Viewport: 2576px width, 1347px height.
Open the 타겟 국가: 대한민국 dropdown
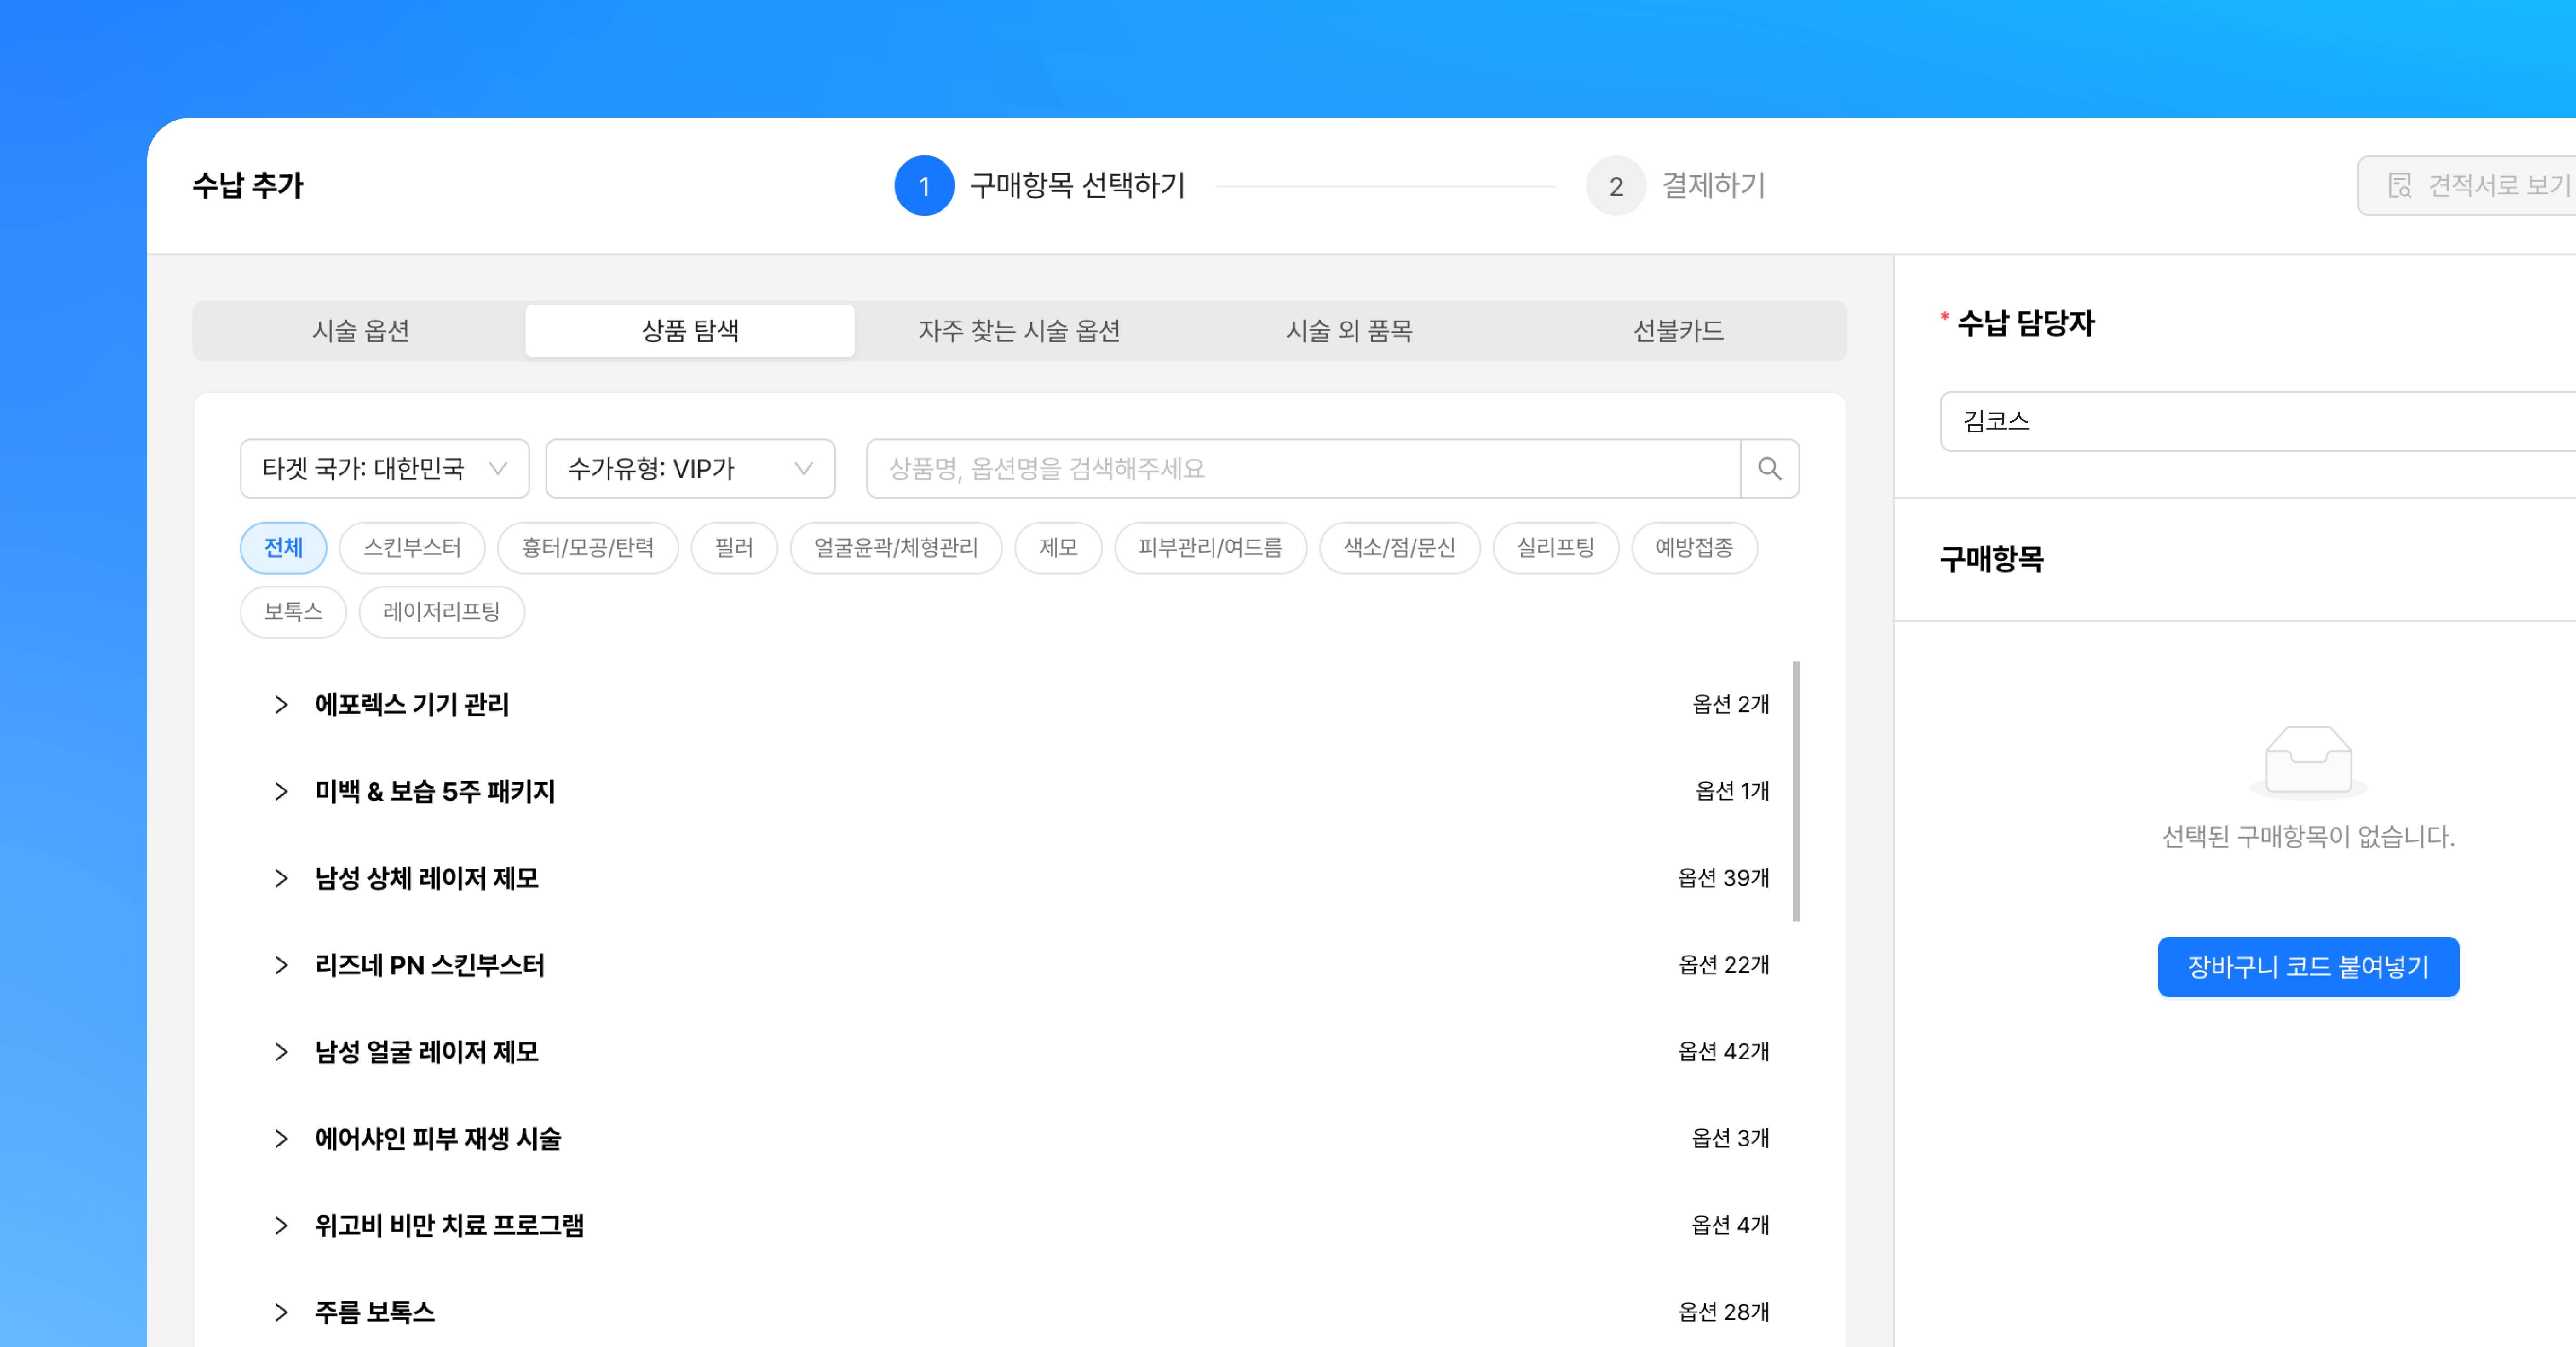(385, 468)
